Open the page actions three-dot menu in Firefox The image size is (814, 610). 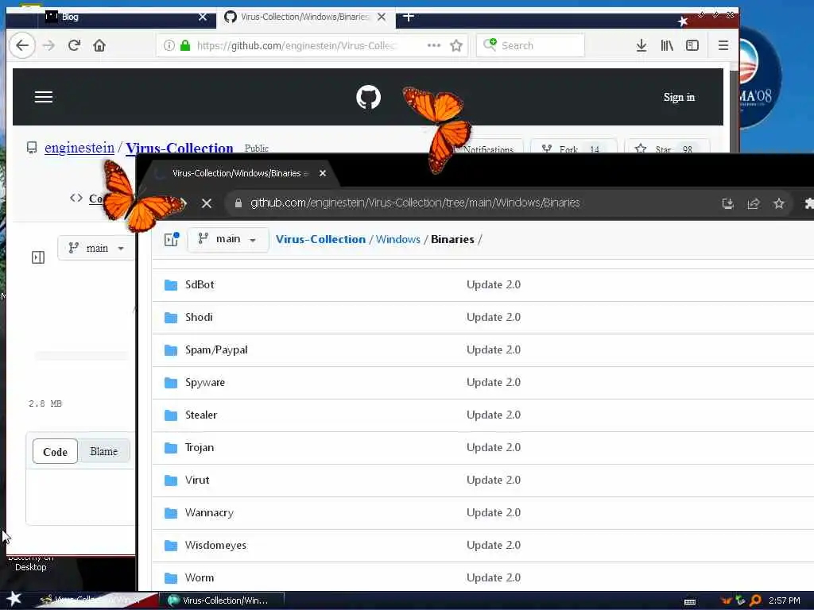433,45
